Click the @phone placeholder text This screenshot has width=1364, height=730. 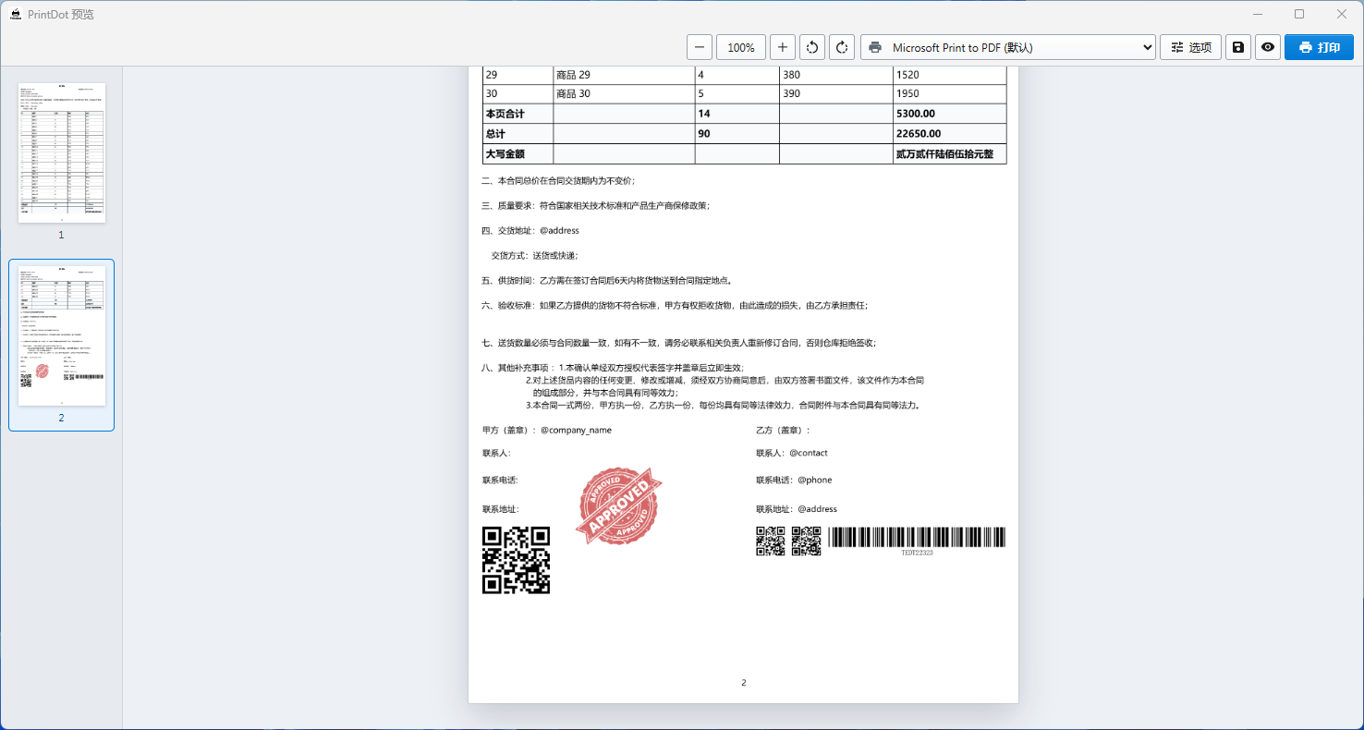(x=815, y=481)
